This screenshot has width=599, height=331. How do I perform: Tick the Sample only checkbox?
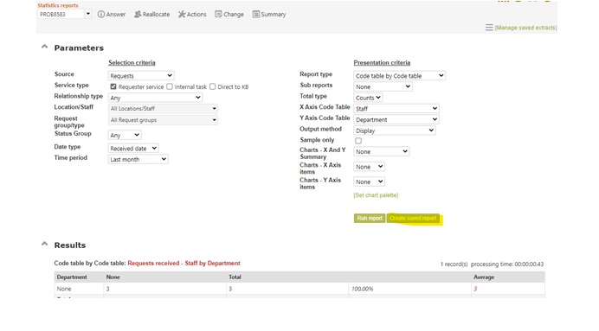coord(358,141)
